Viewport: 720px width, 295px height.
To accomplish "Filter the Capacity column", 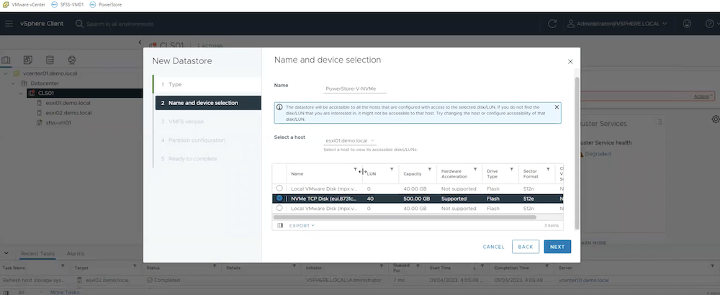I will 430,169.
